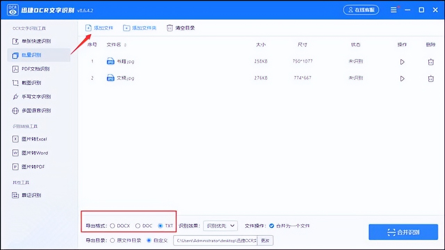Start recognition with the 合并识别 button
Image resolution: width=445 pixels, height=250 pixels.
click(403, 232)
